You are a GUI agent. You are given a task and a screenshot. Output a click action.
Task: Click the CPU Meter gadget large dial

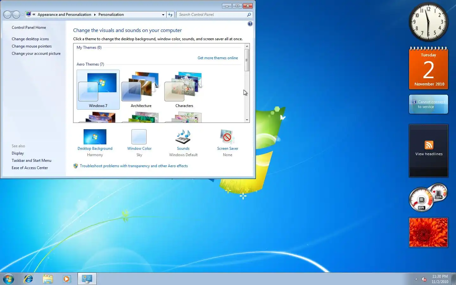pos(421,200)
